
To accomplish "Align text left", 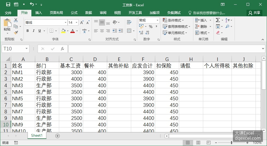I will coord(96,31).
